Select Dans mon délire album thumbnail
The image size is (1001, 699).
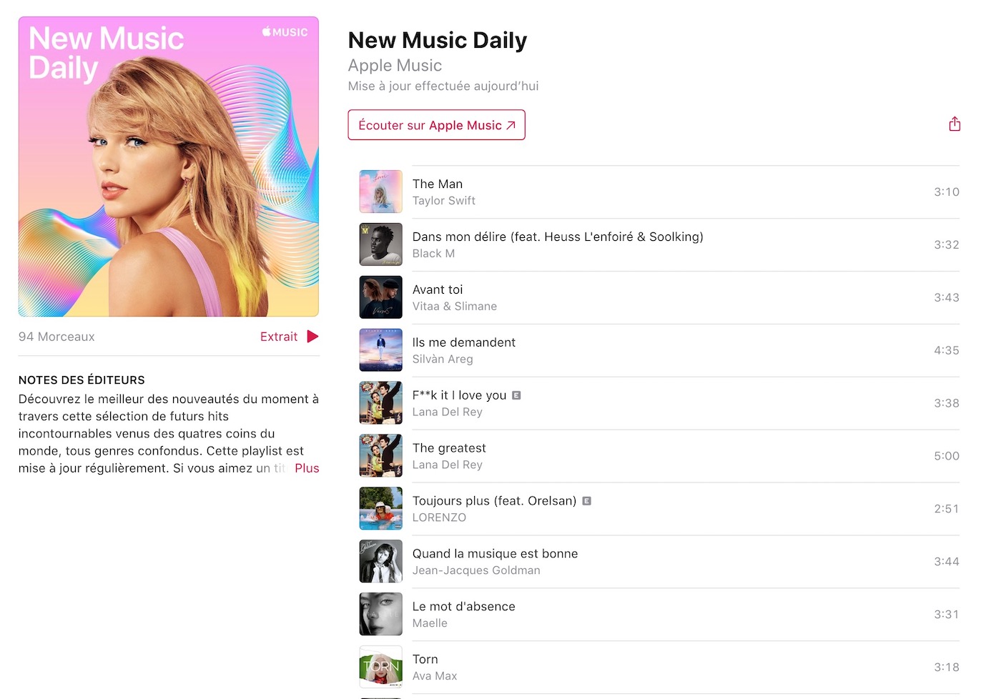(381, 244)
